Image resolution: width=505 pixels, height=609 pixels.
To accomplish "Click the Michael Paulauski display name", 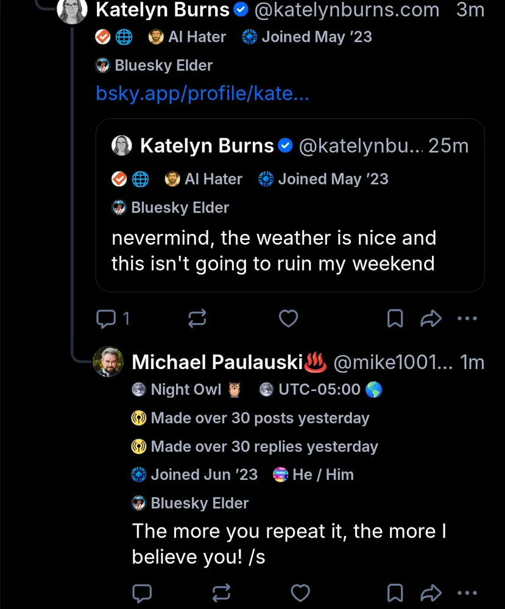I will point(217,362).
